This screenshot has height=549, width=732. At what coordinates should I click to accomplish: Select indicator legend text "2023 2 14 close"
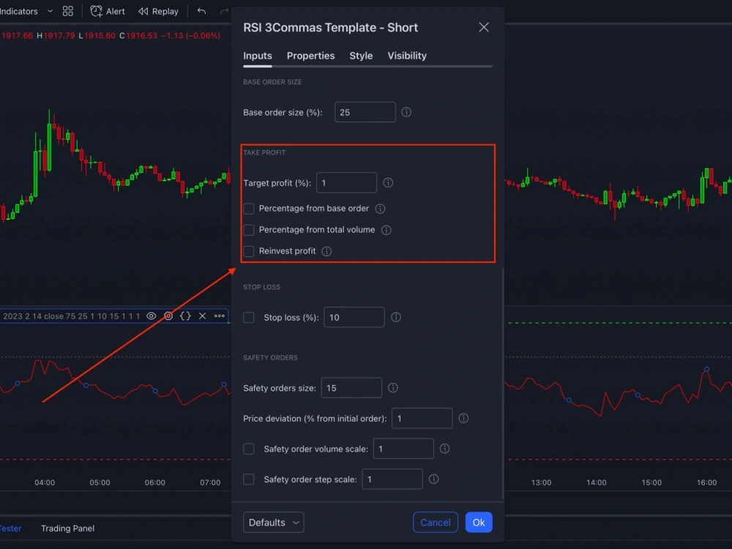click(33, 316)
